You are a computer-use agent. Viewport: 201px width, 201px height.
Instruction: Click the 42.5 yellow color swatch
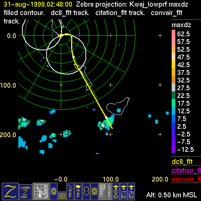click(x=173, y=64)
